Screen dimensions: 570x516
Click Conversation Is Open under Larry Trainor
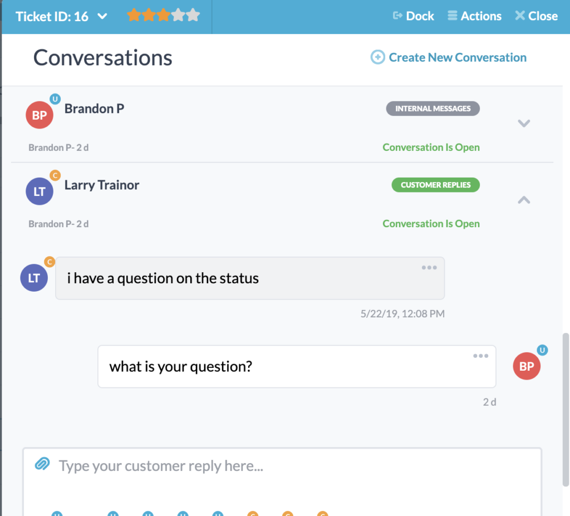click(x=431, y=223)
